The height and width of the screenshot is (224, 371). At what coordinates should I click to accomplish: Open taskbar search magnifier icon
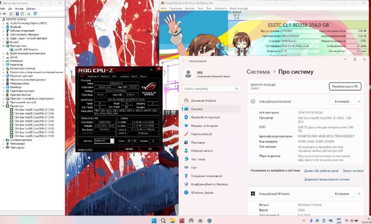coord(163,221)
